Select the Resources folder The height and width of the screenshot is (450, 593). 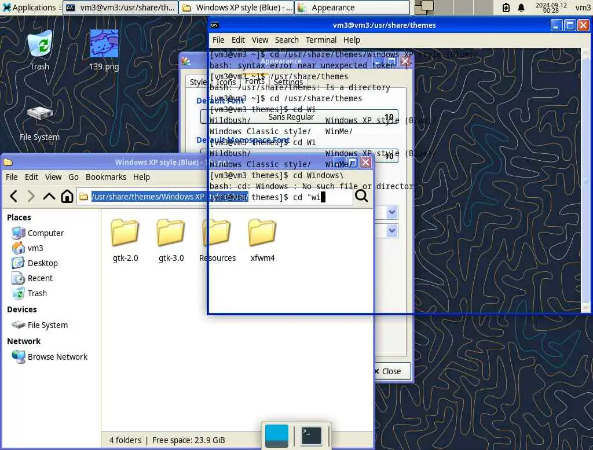click(217, 240)
